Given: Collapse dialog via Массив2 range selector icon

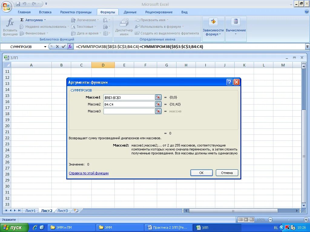Looking at the screenshot, I should coord(158,104).
